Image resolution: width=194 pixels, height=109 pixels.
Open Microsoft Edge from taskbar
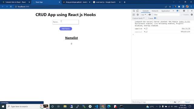(x=109, y=106)
